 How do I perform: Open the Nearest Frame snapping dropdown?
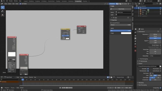click(121, 77)
